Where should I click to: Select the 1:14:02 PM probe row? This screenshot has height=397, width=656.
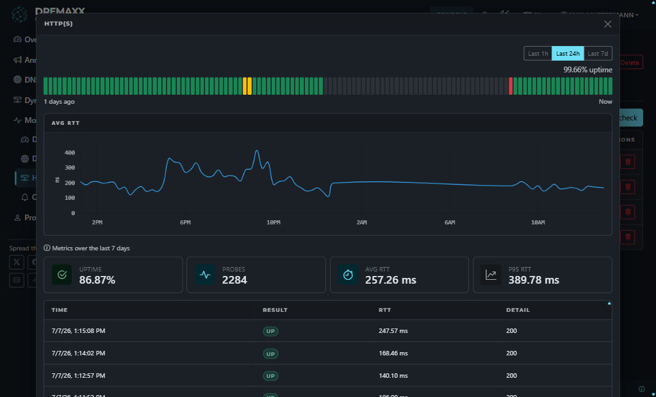tap(327, 353)
